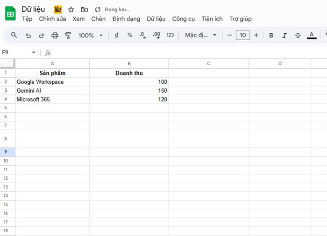Redo the last action

[42, 36]
